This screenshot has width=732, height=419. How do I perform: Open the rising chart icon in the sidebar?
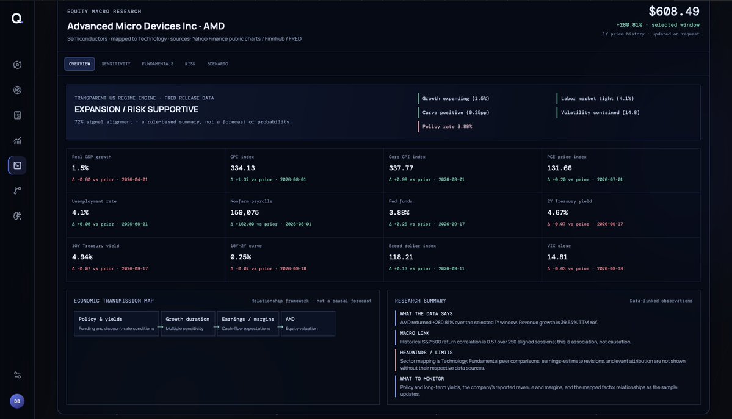(17, 140)
